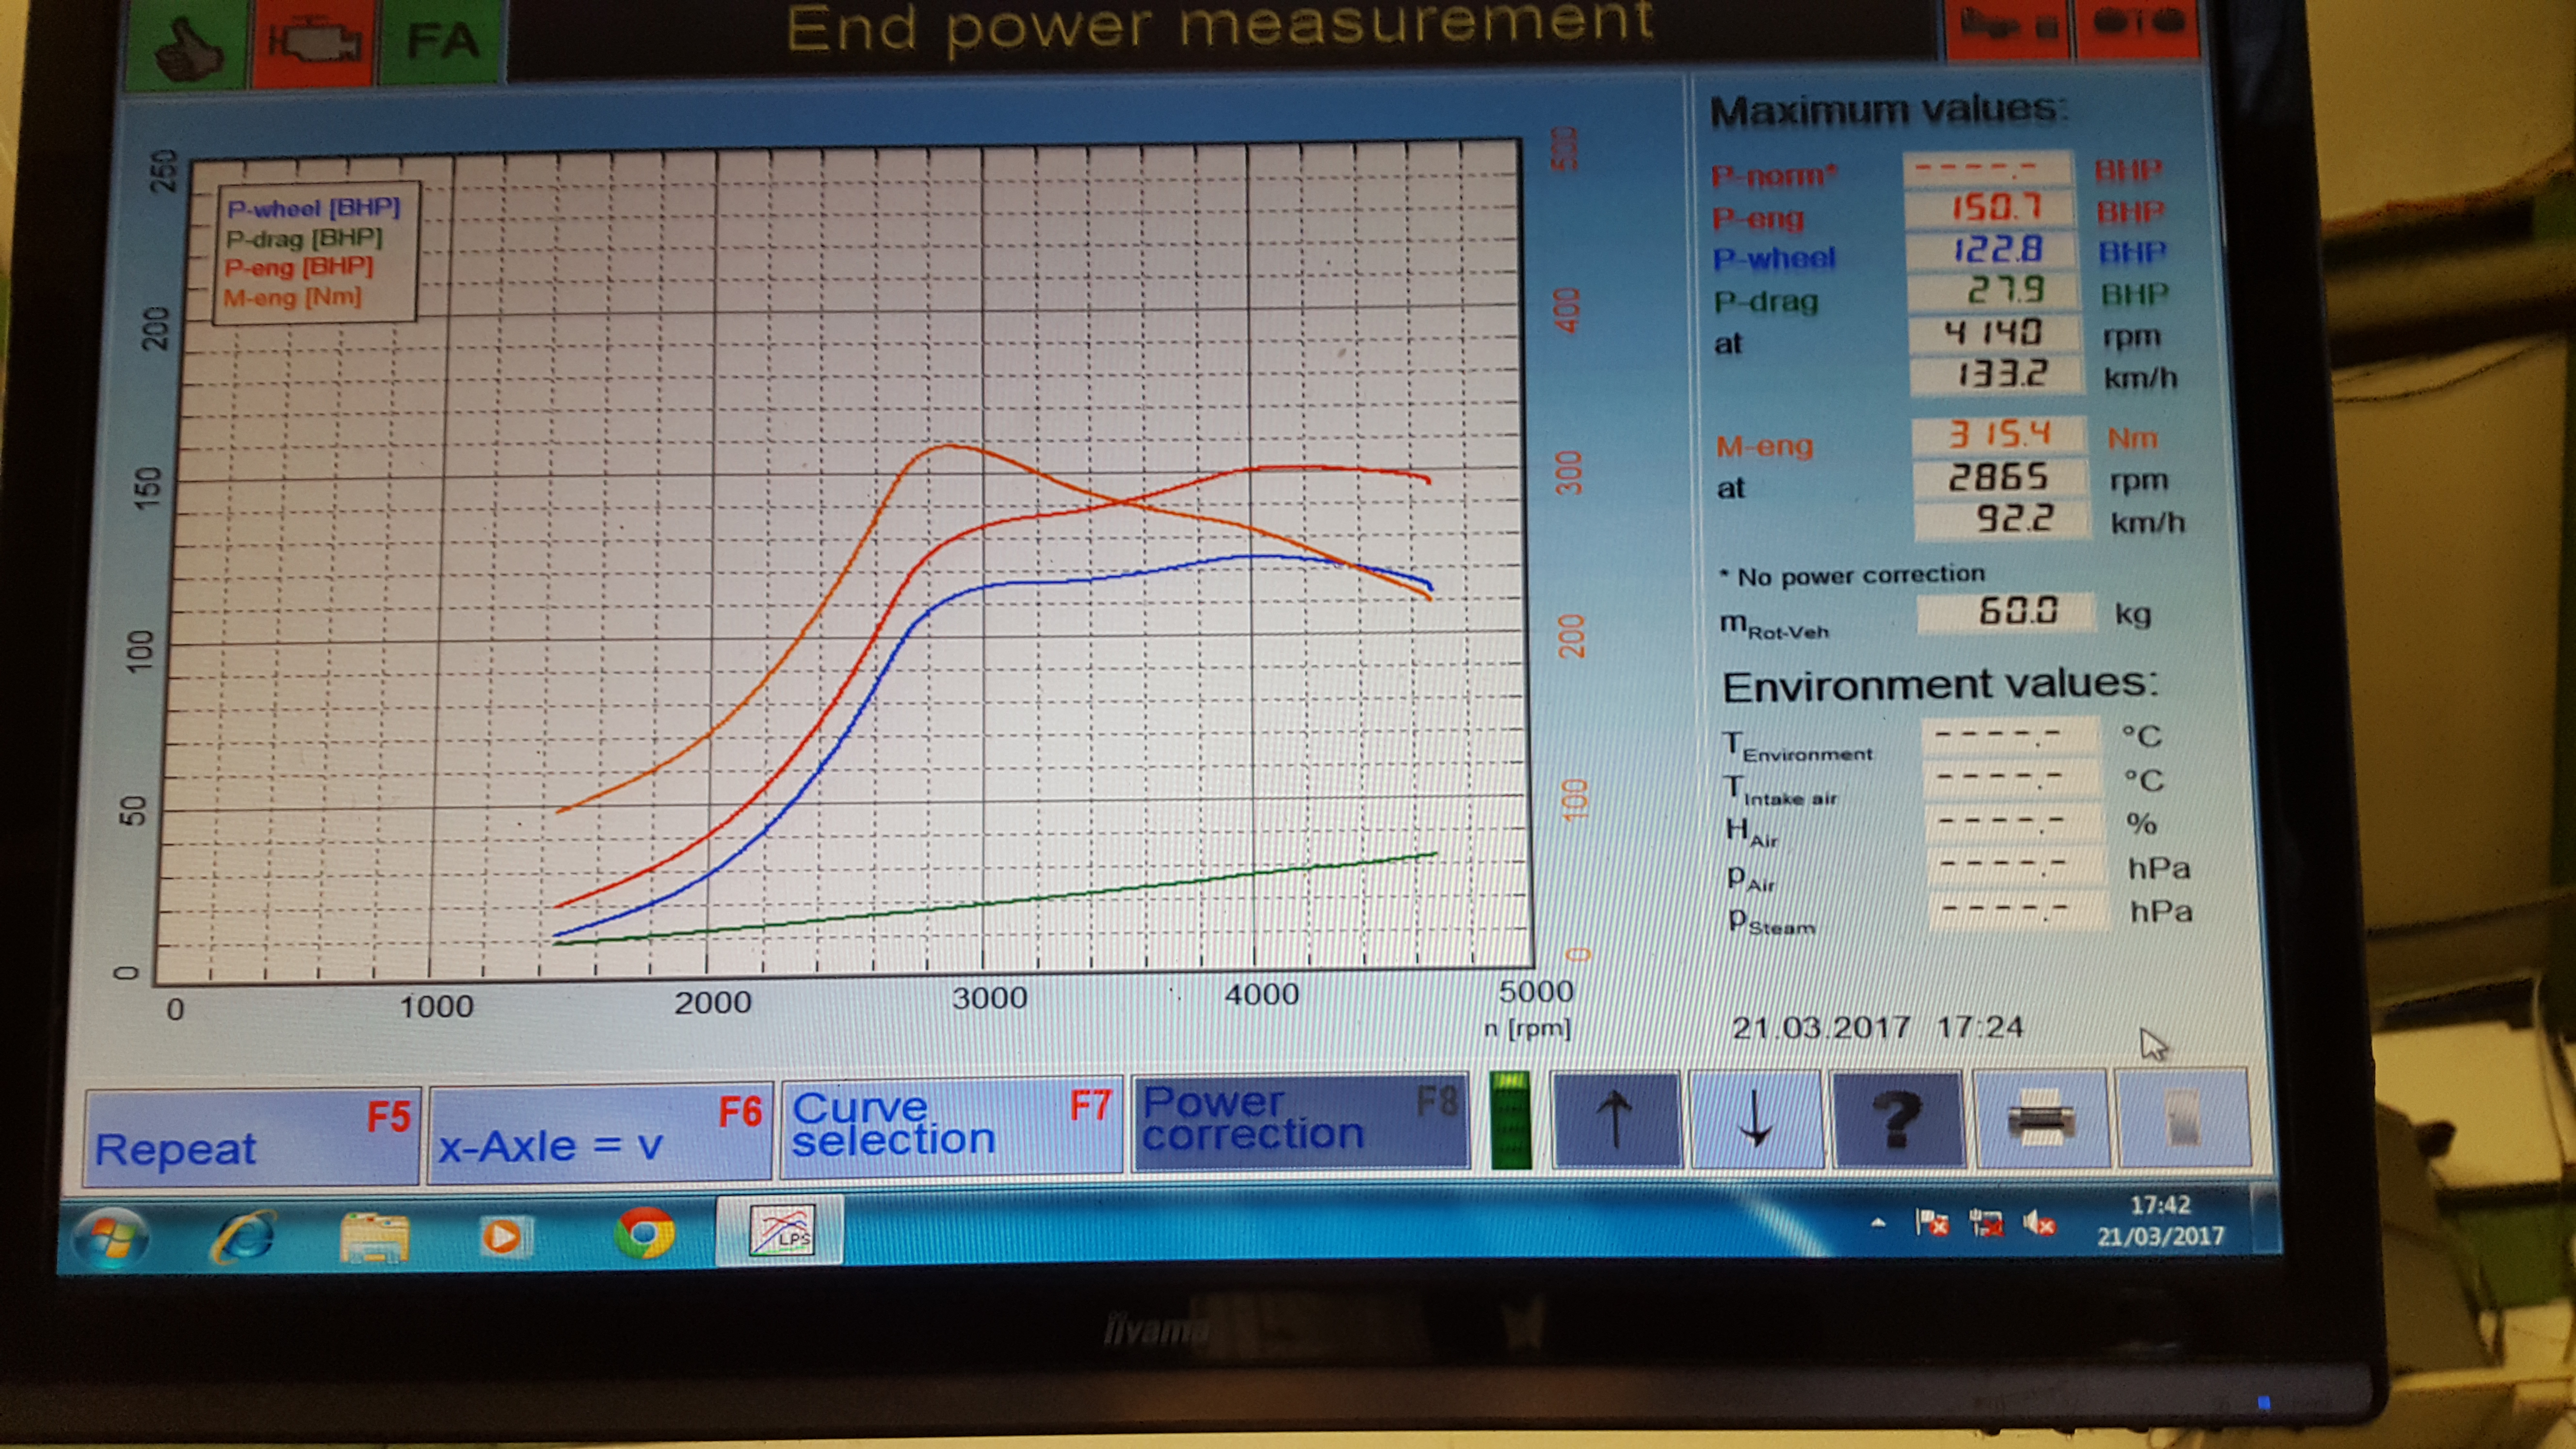2576x1449 pixels.
Task: Click the exit door icon button
Action: click(2184, 1117)
